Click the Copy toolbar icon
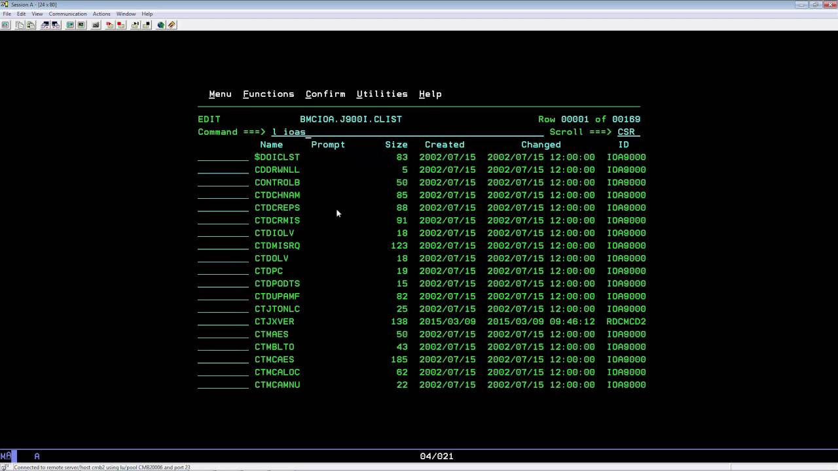The width and height of the screenshot is (838, 471). 20,25
